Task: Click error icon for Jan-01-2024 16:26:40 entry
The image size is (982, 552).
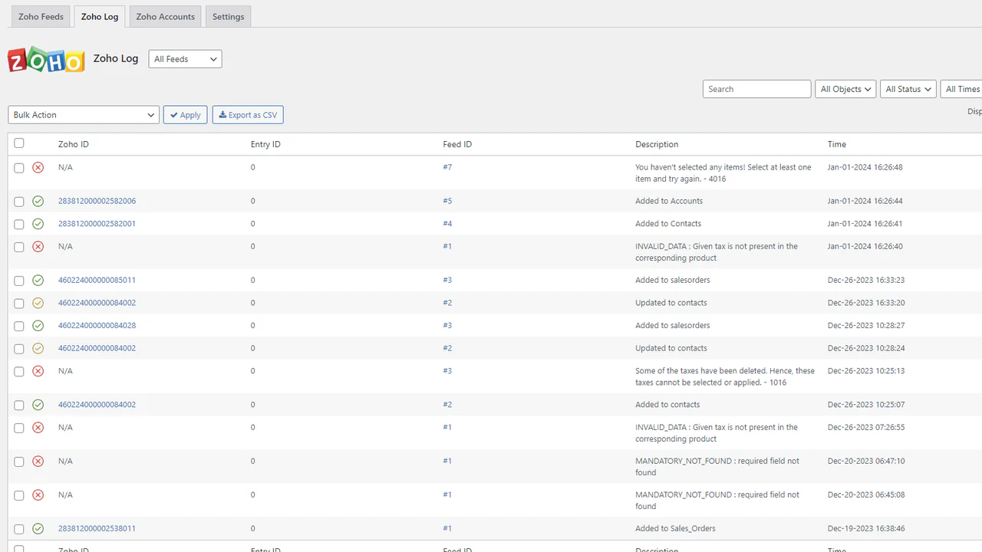Action: pos(38,246)
